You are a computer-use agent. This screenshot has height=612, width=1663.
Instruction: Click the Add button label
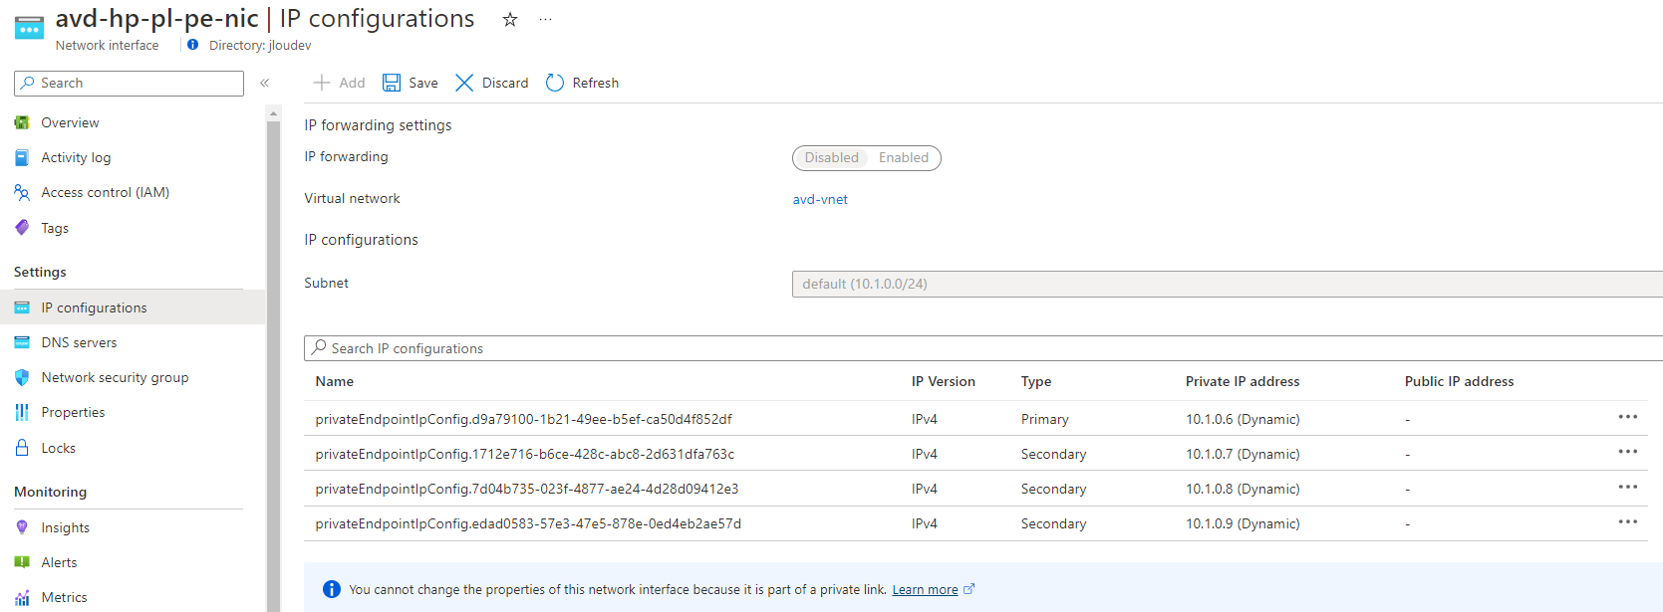[x=352, y=83]
